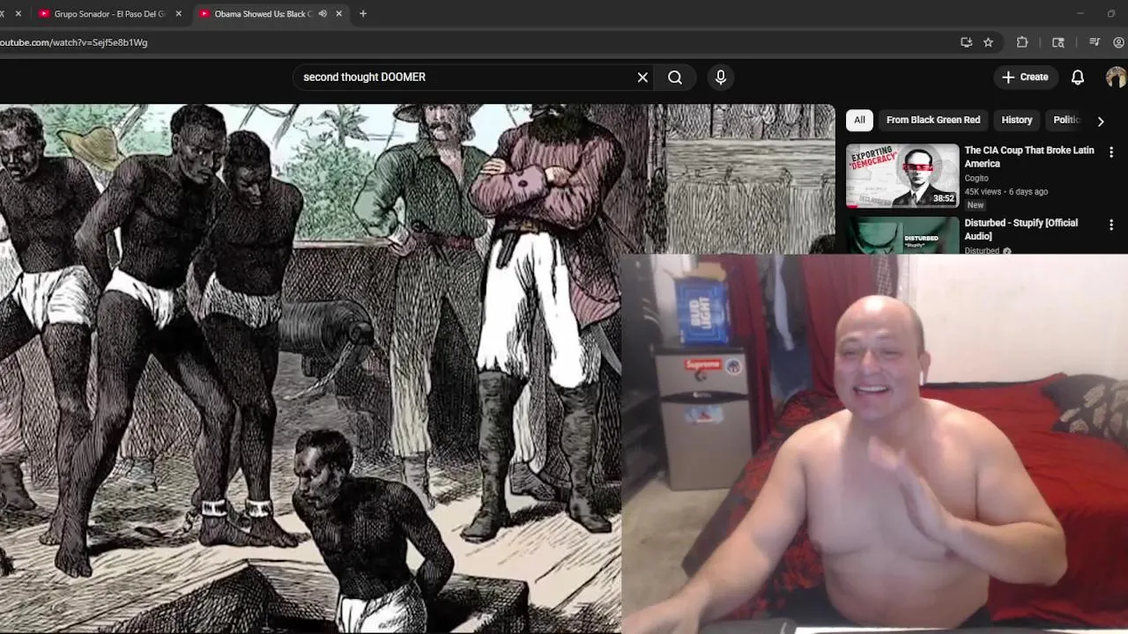The width and height of the screenshot is (1128, 634).
Task: Open media controls icon in toolbar
Action: click(x=1095, y=42)
